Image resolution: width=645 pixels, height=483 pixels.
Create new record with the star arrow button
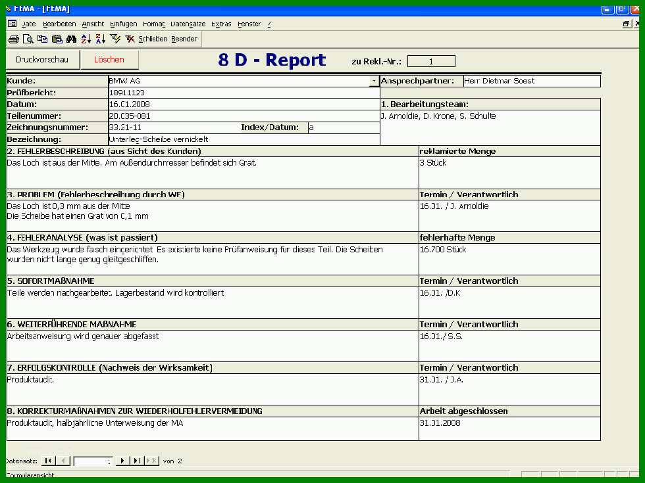pos(151,461)
